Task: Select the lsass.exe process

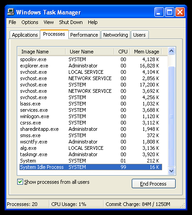Action: [91, 104]
